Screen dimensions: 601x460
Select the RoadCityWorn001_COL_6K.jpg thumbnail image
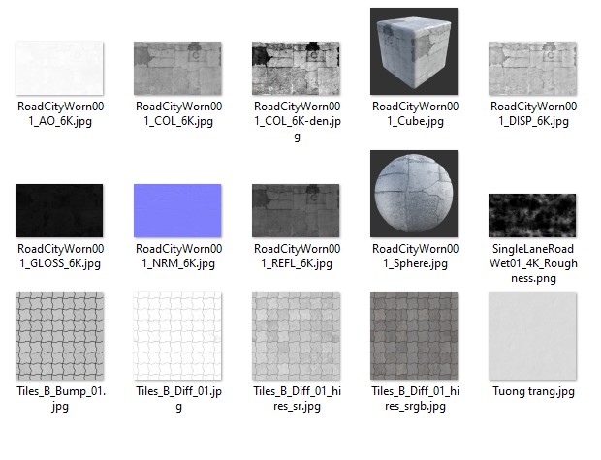click(177, 68)
